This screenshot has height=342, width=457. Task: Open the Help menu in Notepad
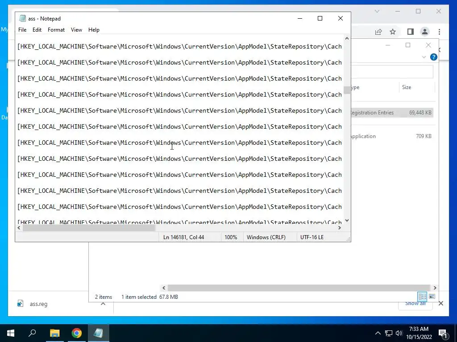tap(94, 30)
